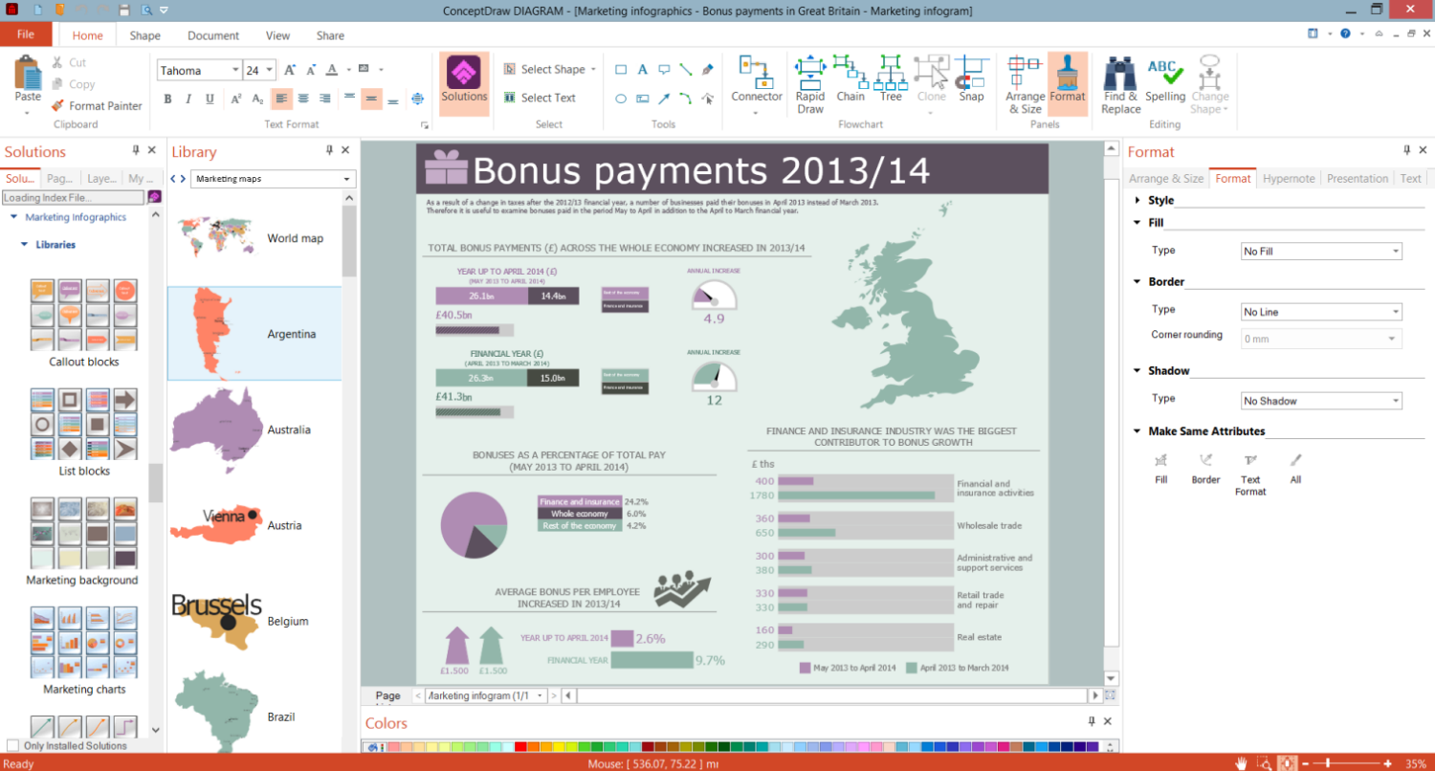This screenshot has height=771, width=1435.
Task: Open the Fill Type dropdown
Action: coord(1320,252)
